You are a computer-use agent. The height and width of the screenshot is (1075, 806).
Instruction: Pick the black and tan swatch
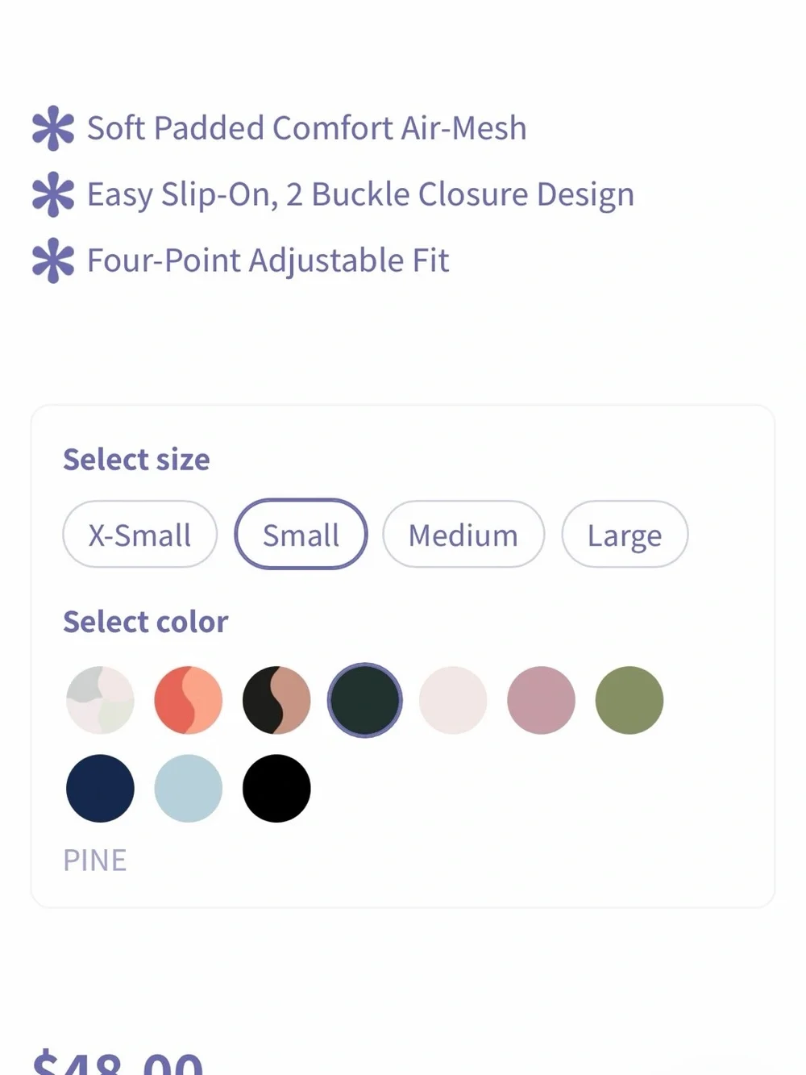coord(276,700)
